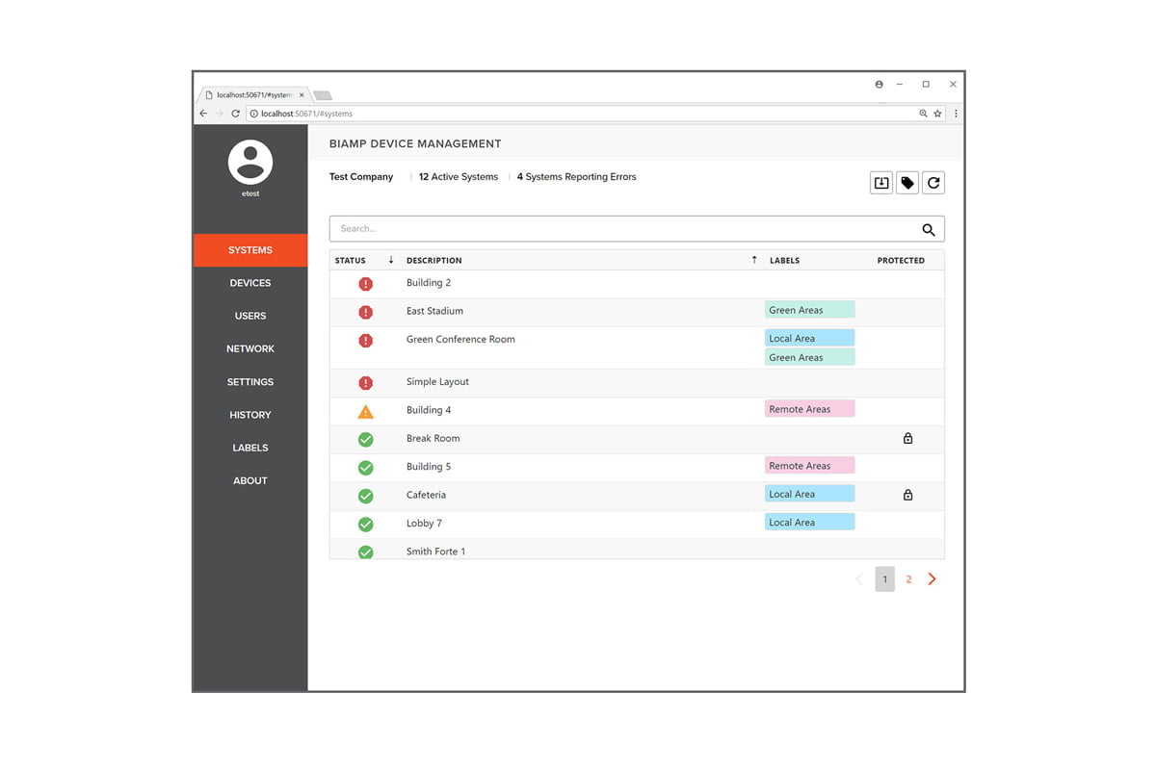This screenshot has height=770, width=1156.
Task: Select the Break Room description
Action: [433, 438]
